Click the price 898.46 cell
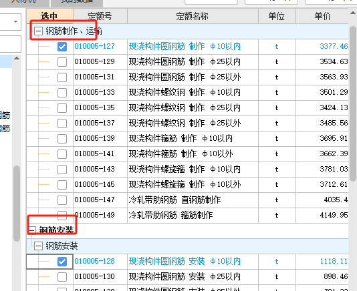The height and width of the screenshot is (291, 357). [322, 277]
